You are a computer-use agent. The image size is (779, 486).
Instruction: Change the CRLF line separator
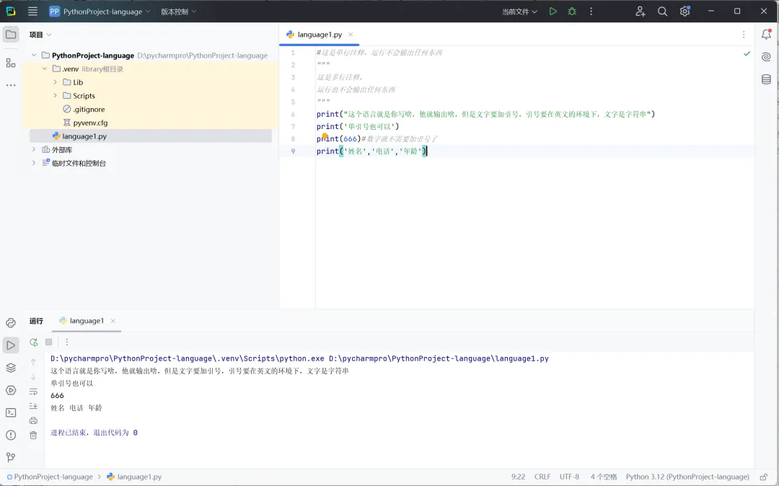[542, 477]
